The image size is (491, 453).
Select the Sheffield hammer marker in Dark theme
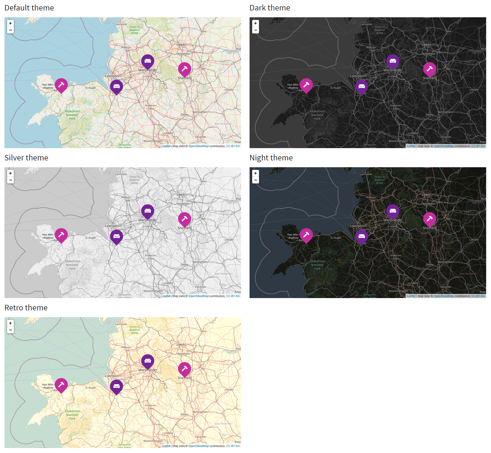430,70
